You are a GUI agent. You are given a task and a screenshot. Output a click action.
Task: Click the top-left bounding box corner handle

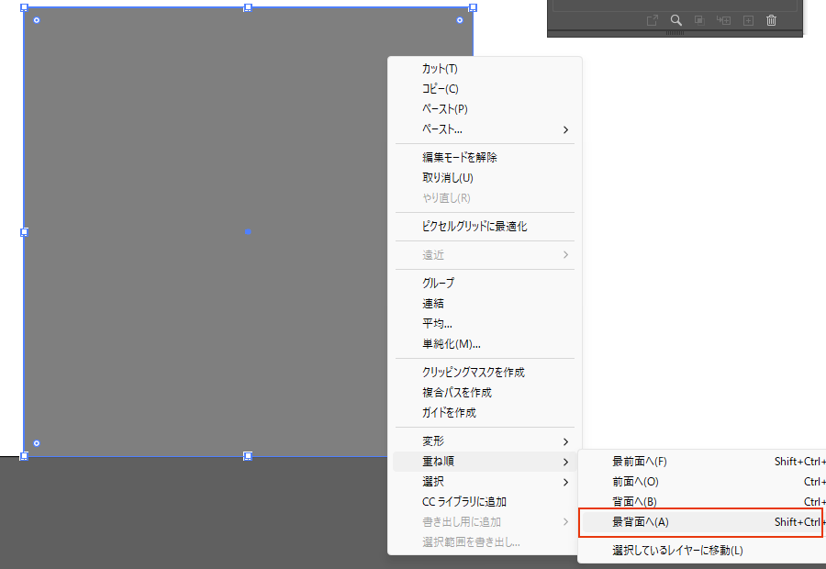click(24, 7)
